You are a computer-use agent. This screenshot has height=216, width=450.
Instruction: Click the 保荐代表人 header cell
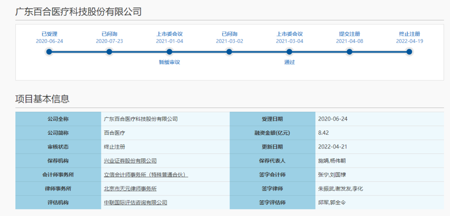tap(272, 161)
